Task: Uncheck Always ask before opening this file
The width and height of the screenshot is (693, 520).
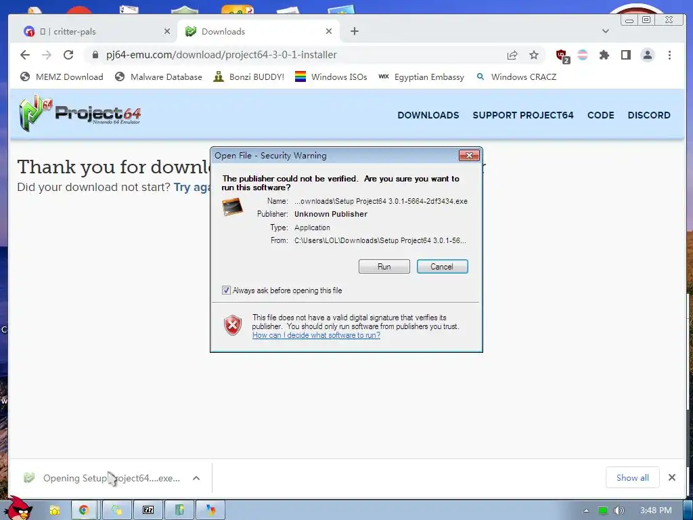Action: 226,290
